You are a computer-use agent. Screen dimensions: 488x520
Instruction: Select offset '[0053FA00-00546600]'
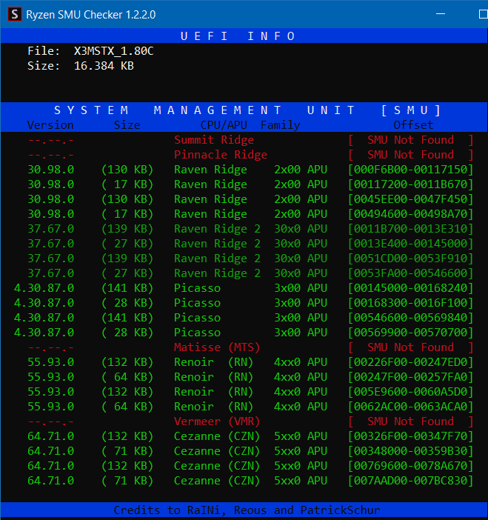point(410,273)
